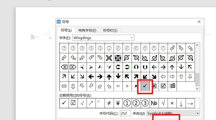Open the 来自 Symbol encoding dropdown

click(x=173, y=113)
